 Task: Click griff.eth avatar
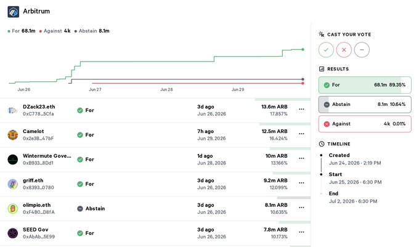(12, 184)
